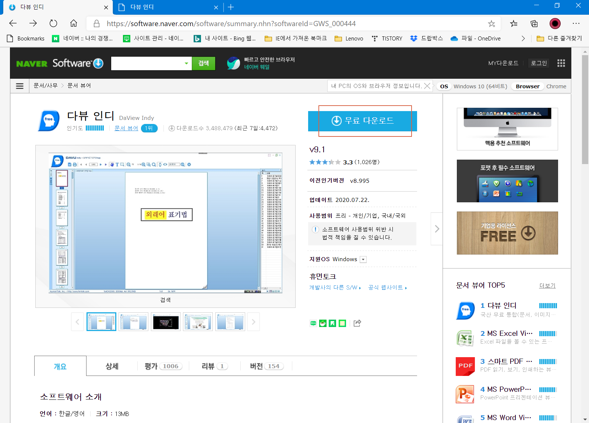Open a new browser tab

click(231, 7)
